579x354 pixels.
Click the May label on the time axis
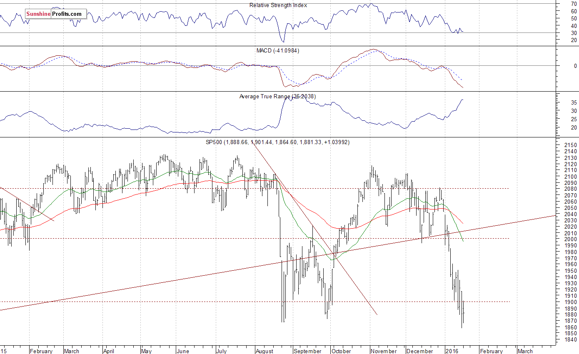[x=147, y=351]
